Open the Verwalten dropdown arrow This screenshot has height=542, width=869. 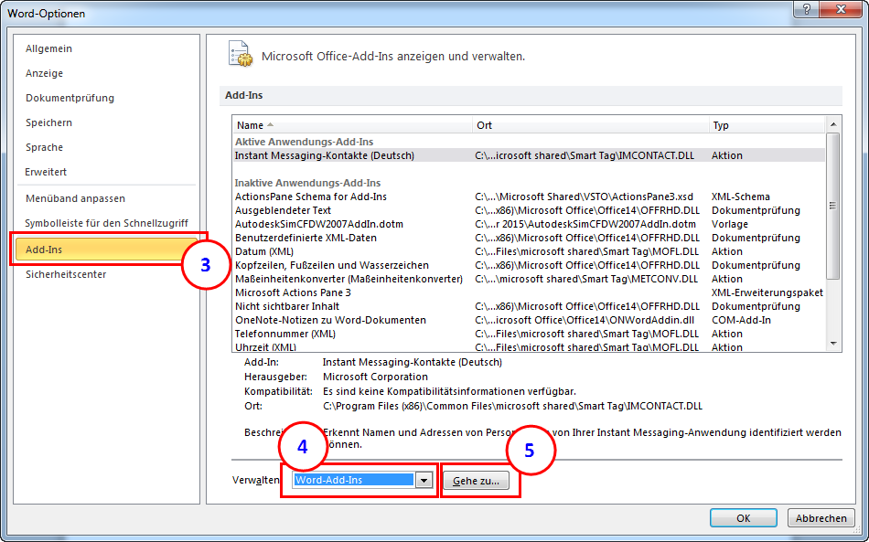(x=424, y=480)
